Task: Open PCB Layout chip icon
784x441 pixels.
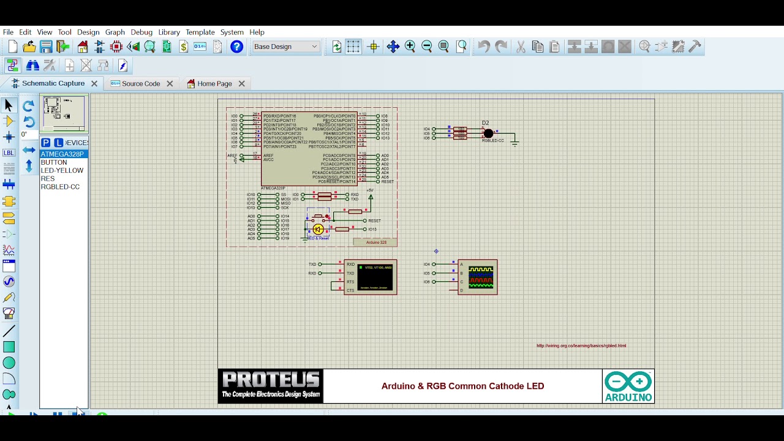Action: (116, 47)
